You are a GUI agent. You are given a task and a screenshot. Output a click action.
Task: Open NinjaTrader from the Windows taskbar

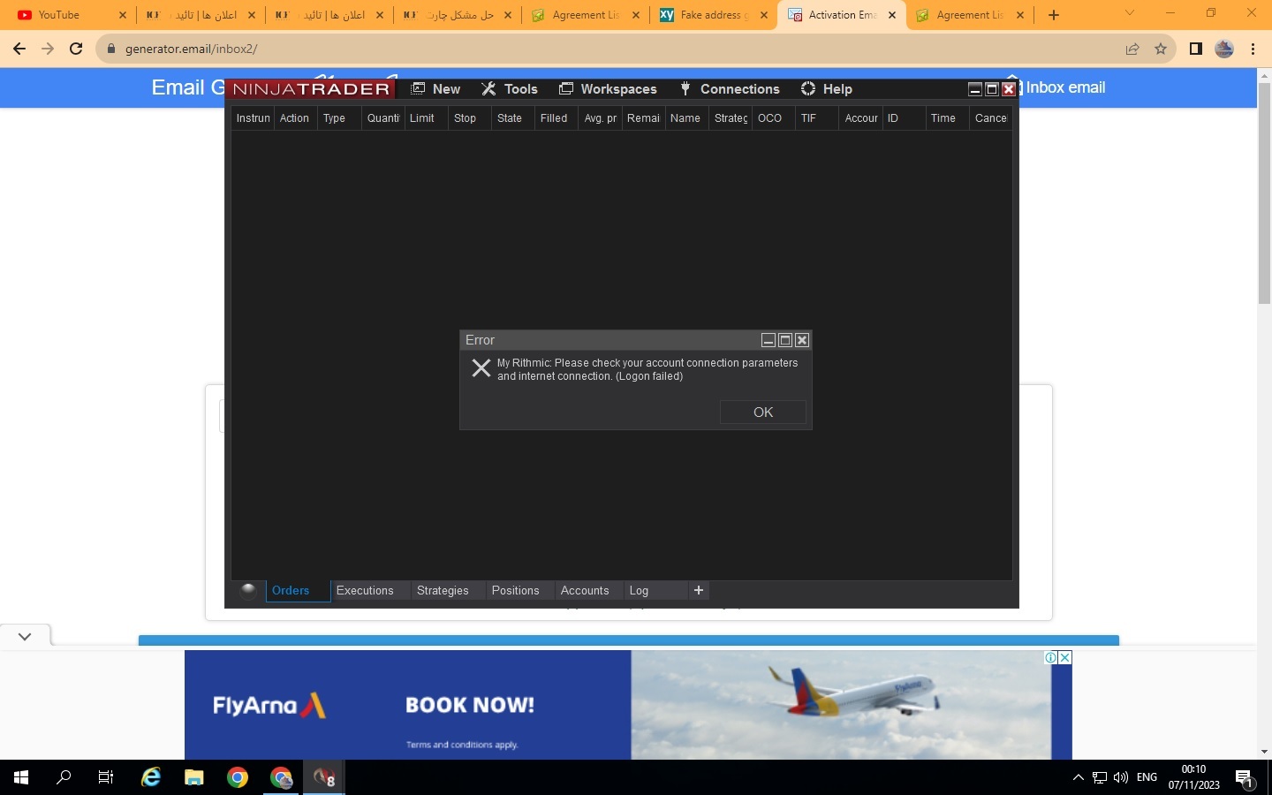(324, 777)
